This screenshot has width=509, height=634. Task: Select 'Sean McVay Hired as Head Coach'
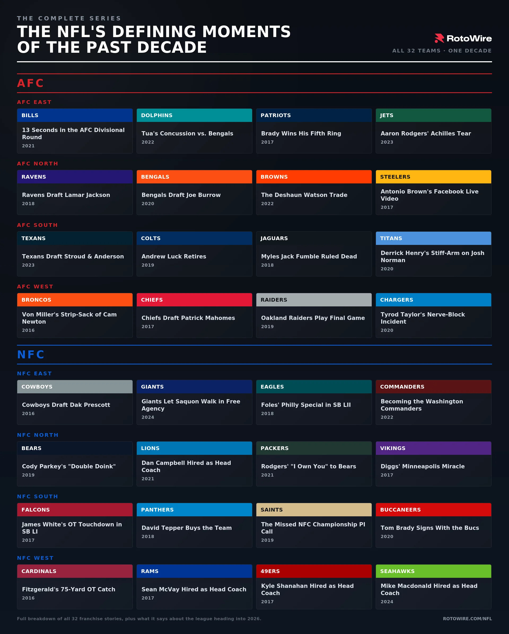[194, 589]
